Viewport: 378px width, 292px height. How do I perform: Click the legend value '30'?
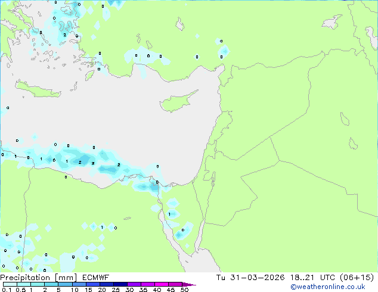129,290
